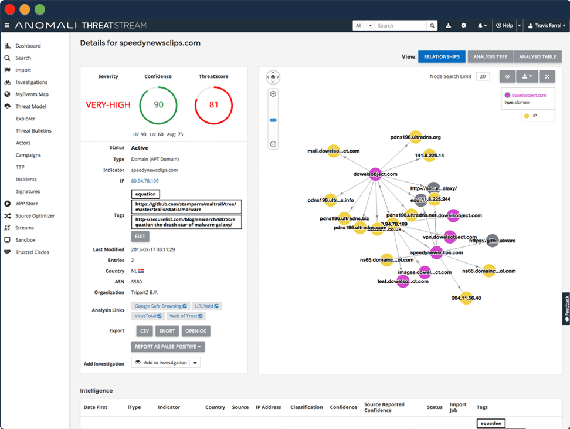Open Source Optimizer in sidebar
The height and width of the screenshot is (429, 570).
pos(35,216)
